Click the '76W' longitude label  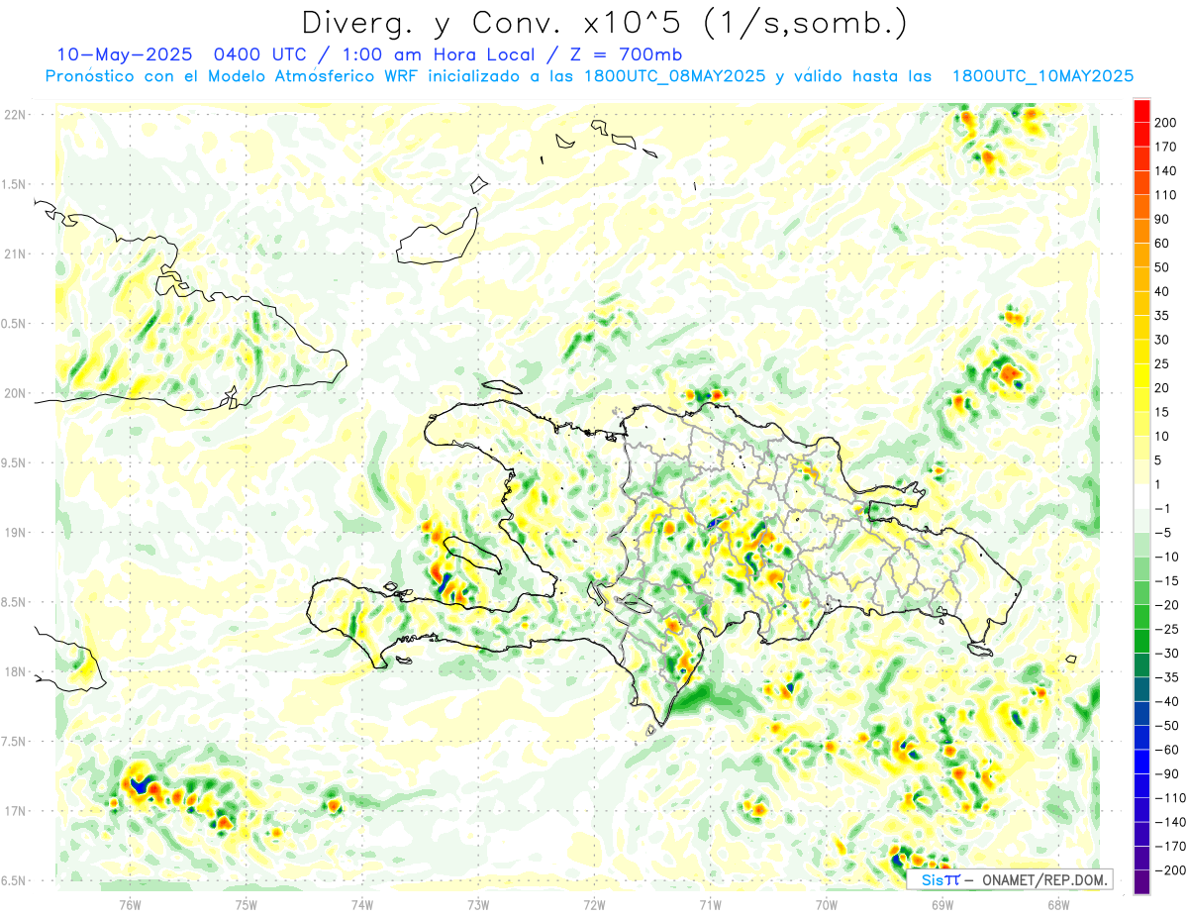[x=130, y=904]
